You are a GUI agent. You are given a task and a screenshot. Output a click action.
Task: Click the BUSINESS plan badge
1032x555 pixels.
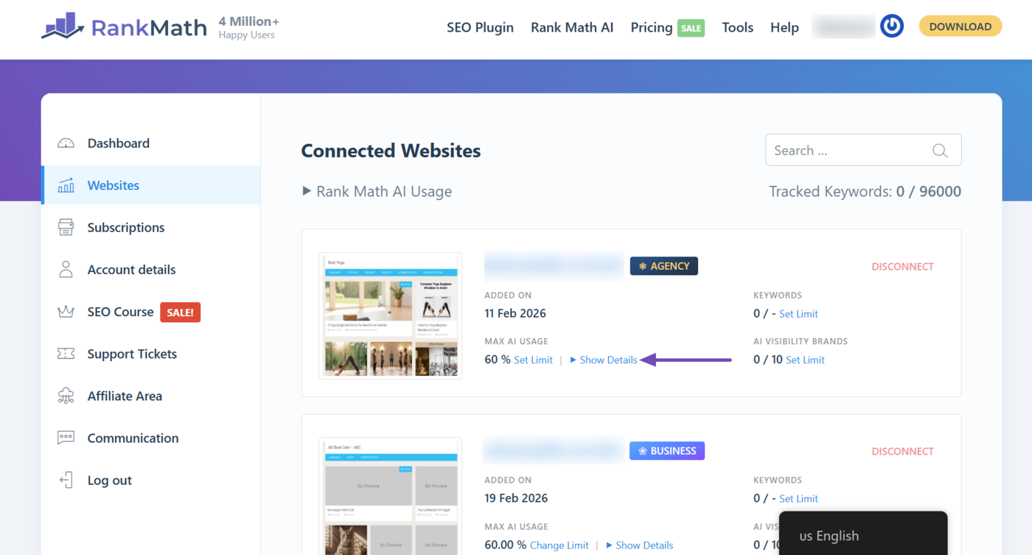point(667,450)
